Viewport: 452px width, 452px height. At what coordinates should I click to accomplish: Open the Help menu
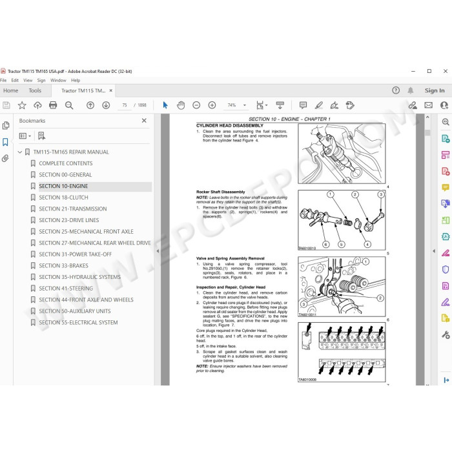[76, 80]
